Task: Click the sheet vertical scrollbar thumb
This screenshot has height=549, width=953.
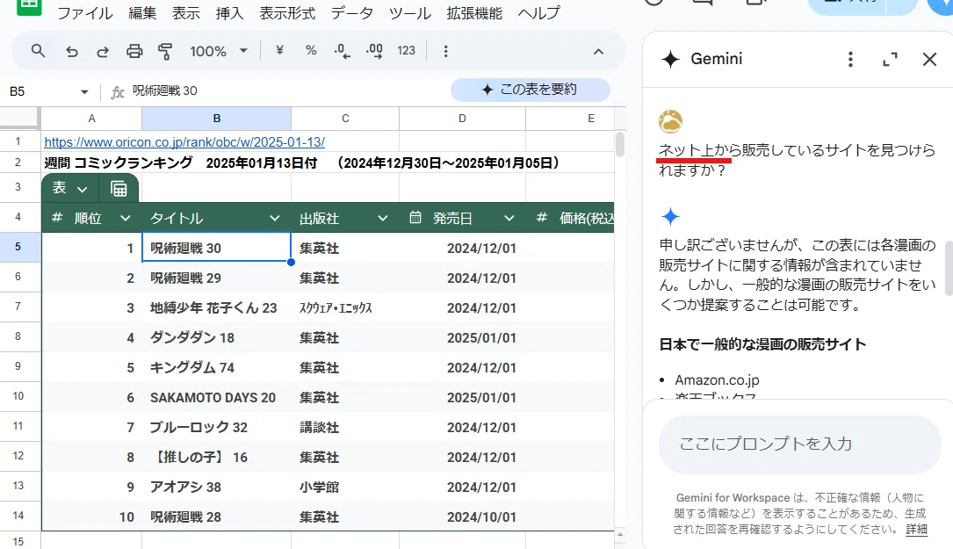Action: pyautogui.click(x=620, y=144)
